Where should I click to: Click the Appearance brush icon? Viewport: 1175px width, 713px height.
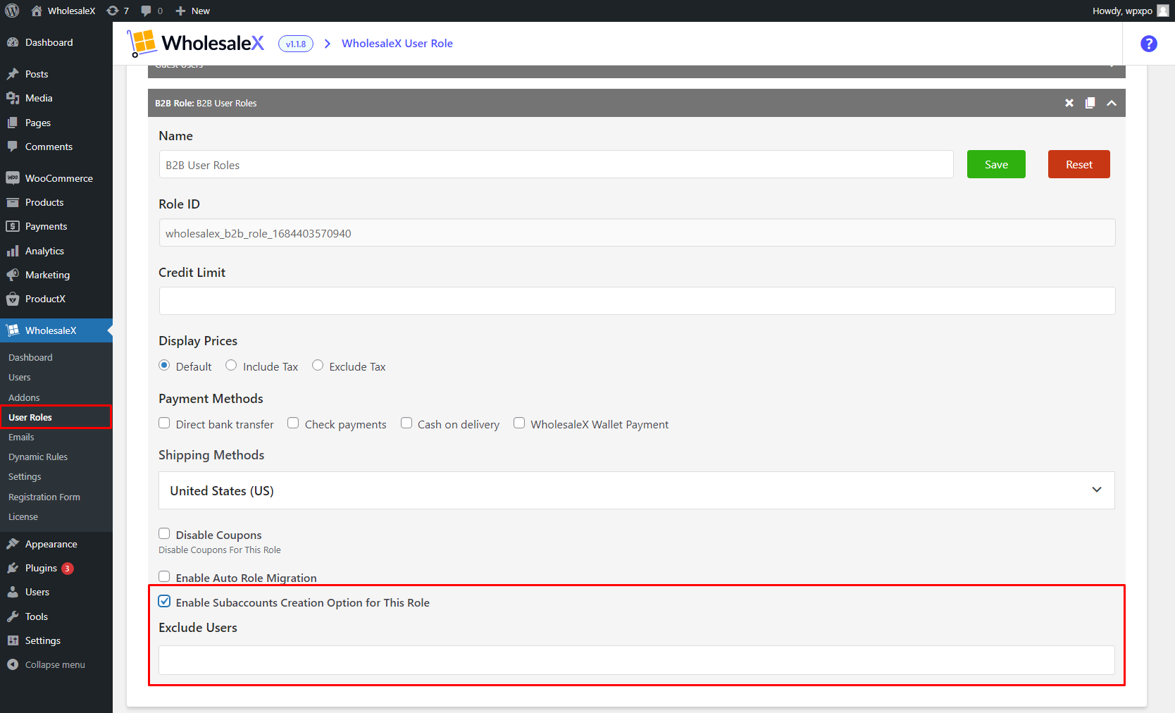click(x=13, y=544)
